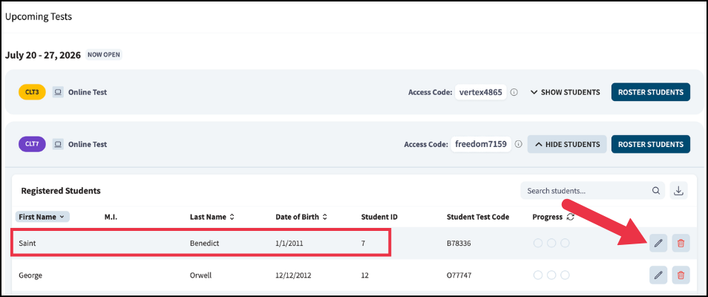Image resolution: width=708 pixels, height=297 pixels.
Task: Sort by Last Name column
Action: [212, 217]
